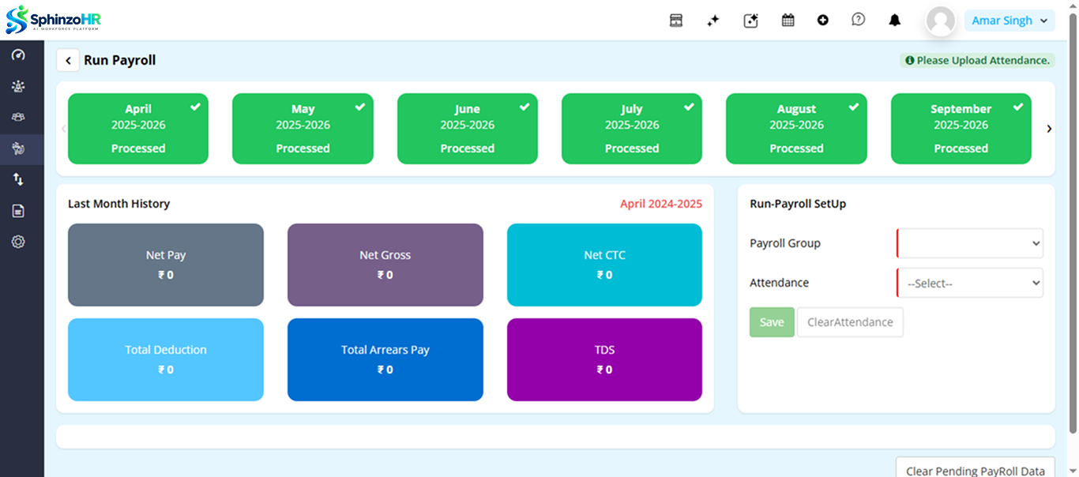Click the red April 2024-2025 label
This screenshot has width=1079, height=477.
coord(661,204)
